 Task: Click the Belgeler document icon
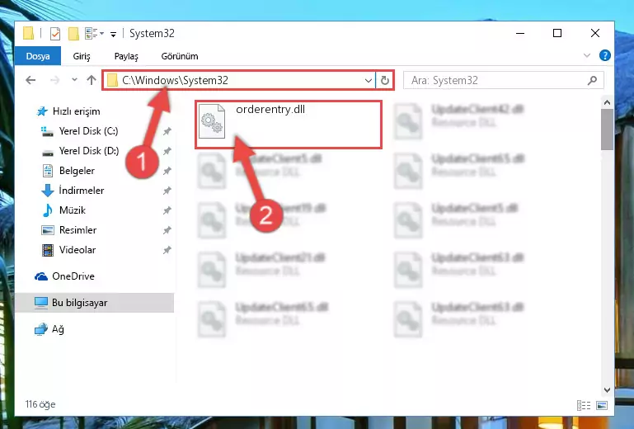48,171
